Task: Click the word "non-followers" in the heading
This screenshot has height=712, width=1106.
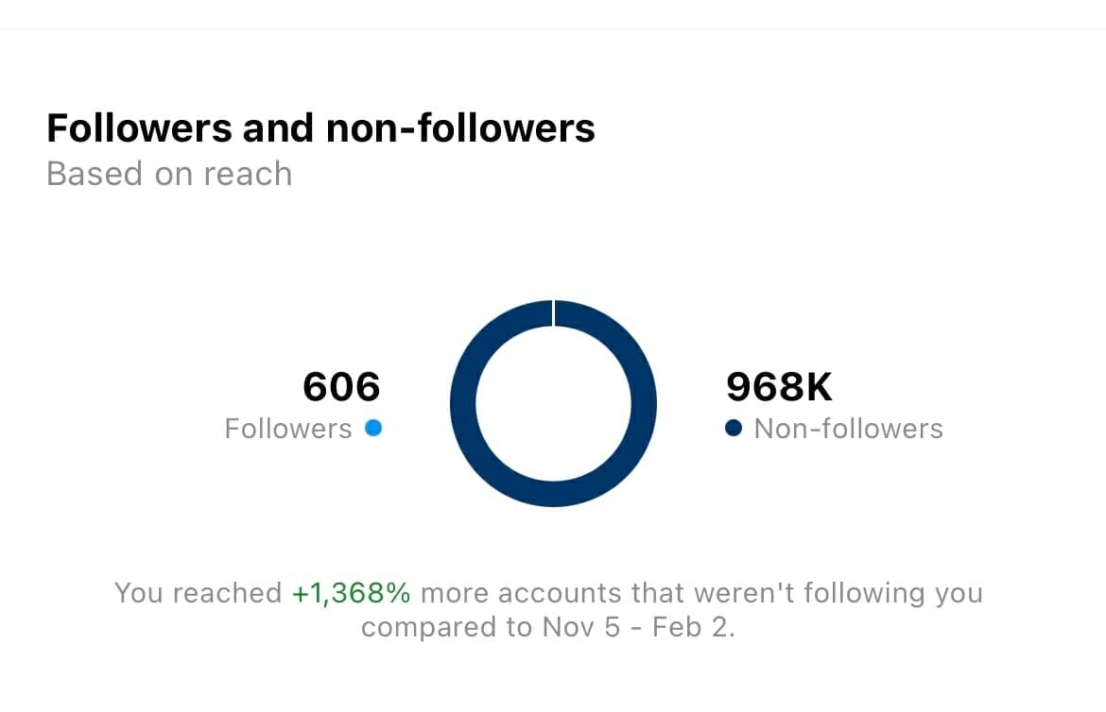Action: click(x=460, y=128)
